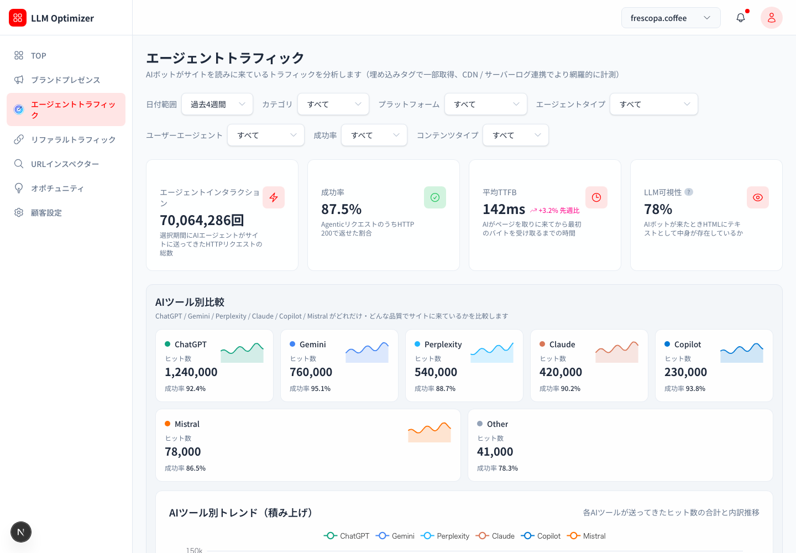Screen dimensions: 796x553
Task: Toggle Claude series in trend legend
Action: point(495,536)
